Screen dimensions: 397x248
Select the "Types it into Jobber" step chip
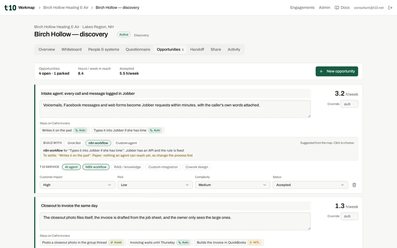pyautogui.click(x=128, y=130)
